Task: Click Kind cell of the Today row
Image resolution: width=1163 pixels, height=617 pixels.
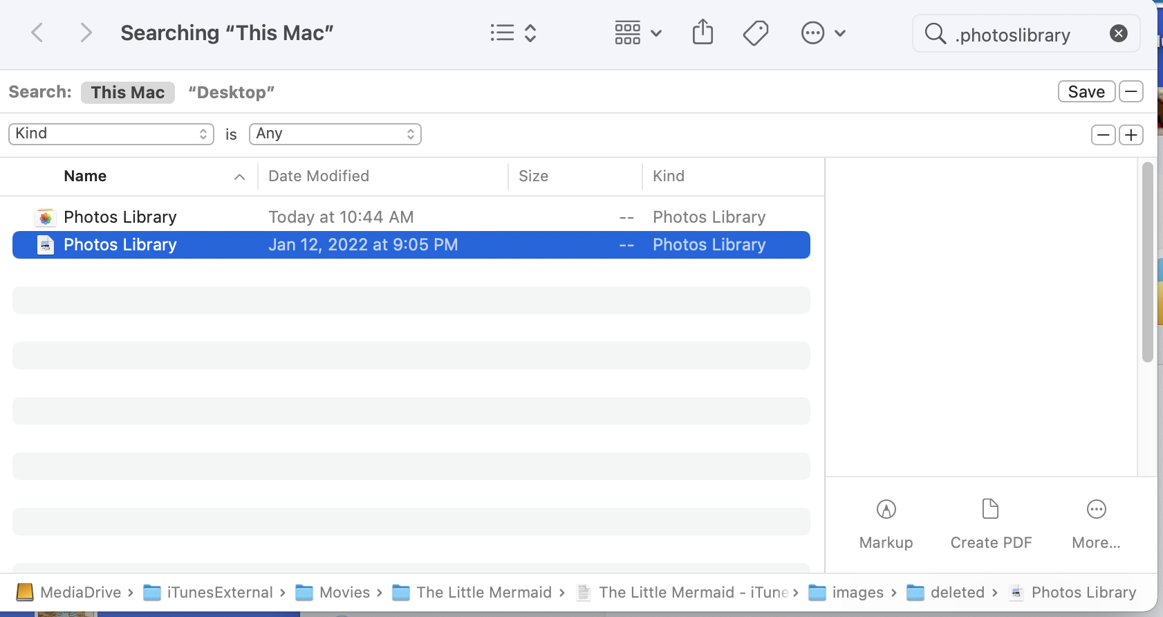Action: pyautogui.click(x=709, y=217)
